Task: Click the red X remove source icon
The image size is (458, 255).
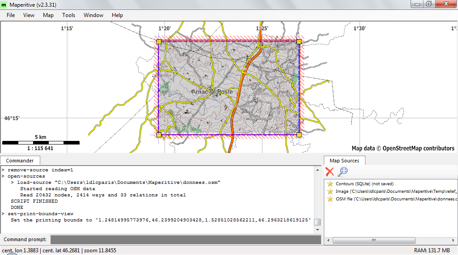Action: 330,171
